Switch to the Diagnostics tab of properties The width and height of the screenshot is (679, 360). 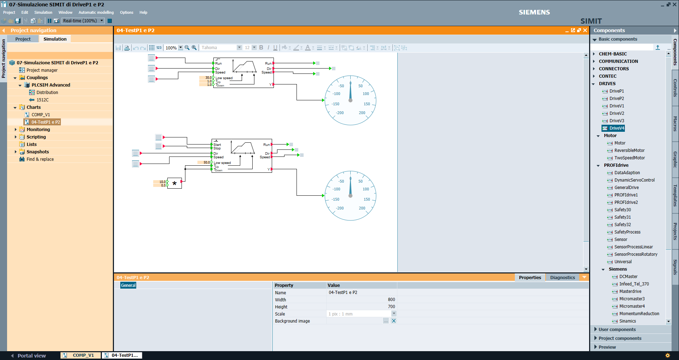coord(562,277)
